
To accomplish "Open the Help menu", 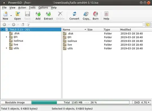I will pyautogui.click(x=54, y=8).
